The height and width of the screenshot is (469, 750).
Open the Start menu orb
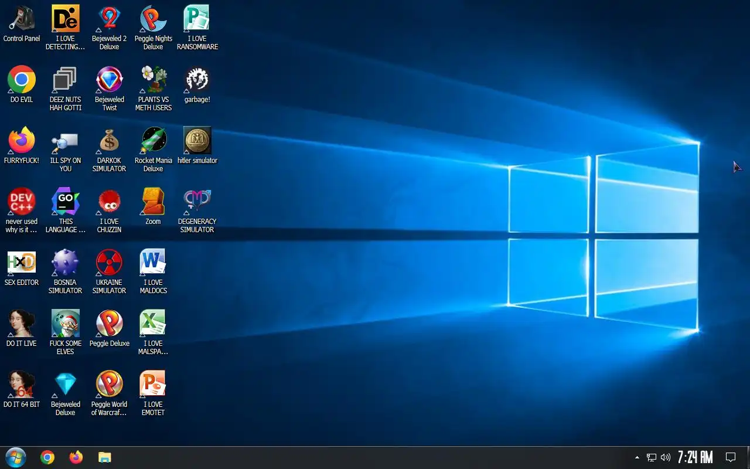[x=16, y=457]
